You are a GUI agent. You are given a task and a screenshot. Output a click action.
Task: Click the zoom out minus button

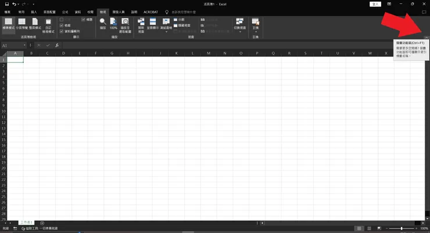386,228
